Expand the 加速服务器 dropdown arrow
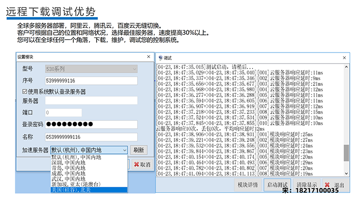Viewport: 354px width, 199px height. click(x=124, y=150)
